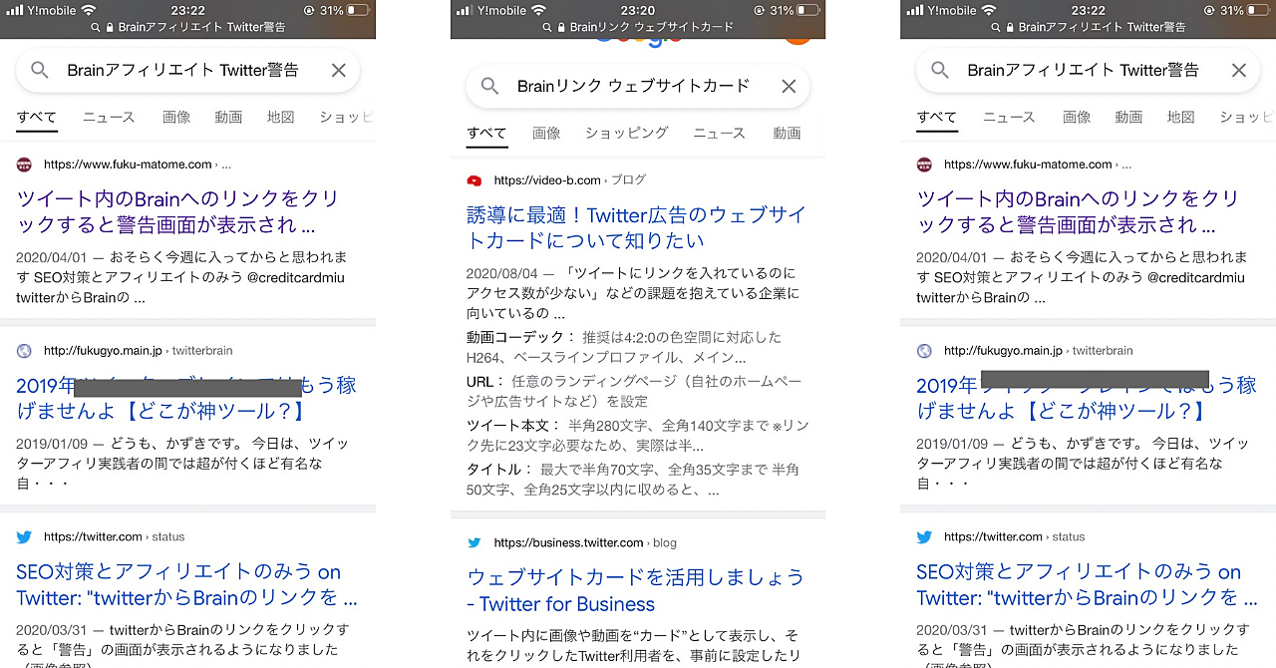Tap address bar lock icon in right screenshot
Viewport: 1276px width, 668px height.
1009,28
